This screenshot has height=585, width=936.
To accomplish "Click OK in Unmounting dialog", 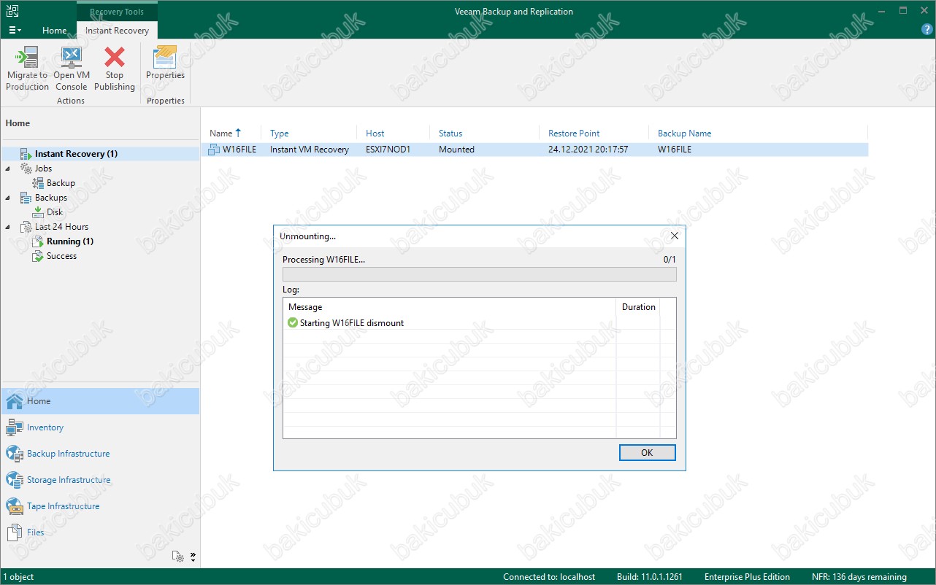I will coord(647,453).
